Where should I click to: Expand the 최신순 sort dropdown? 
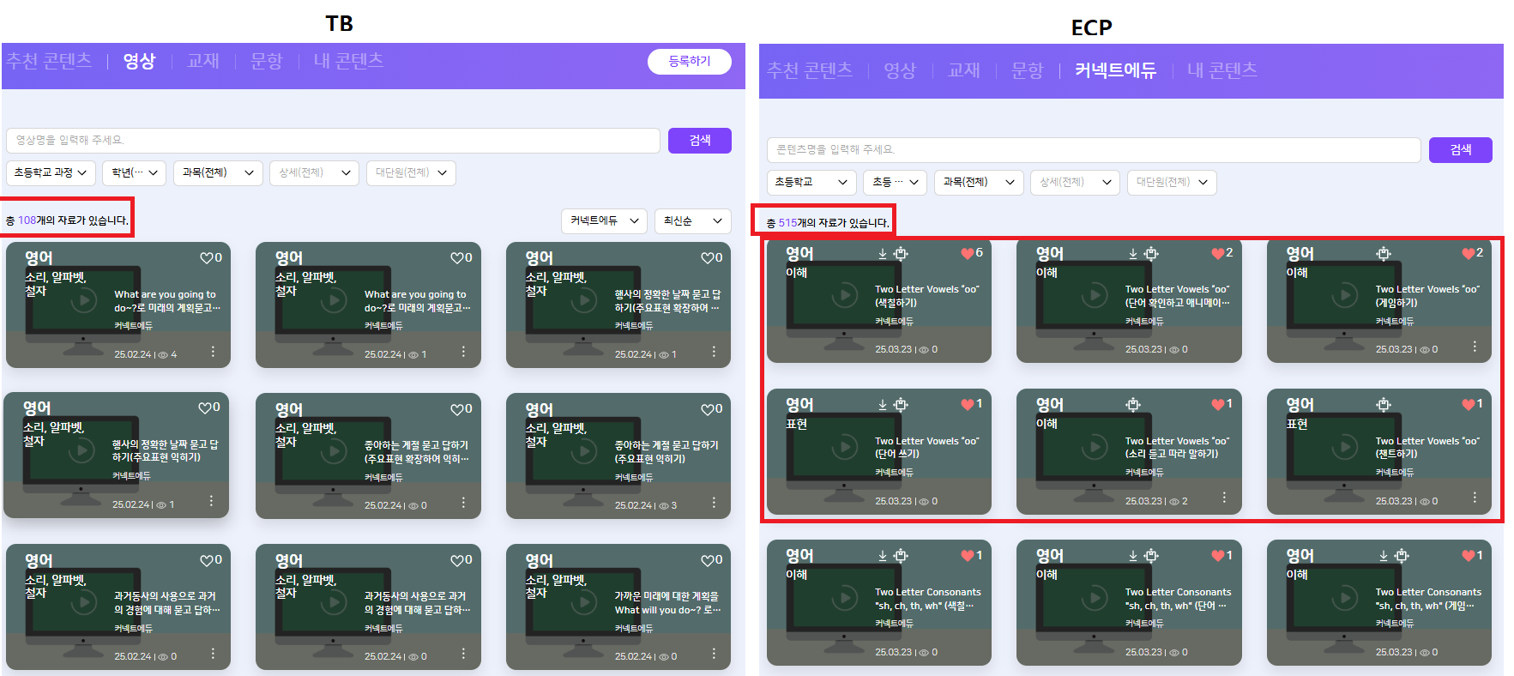[692, 221]
